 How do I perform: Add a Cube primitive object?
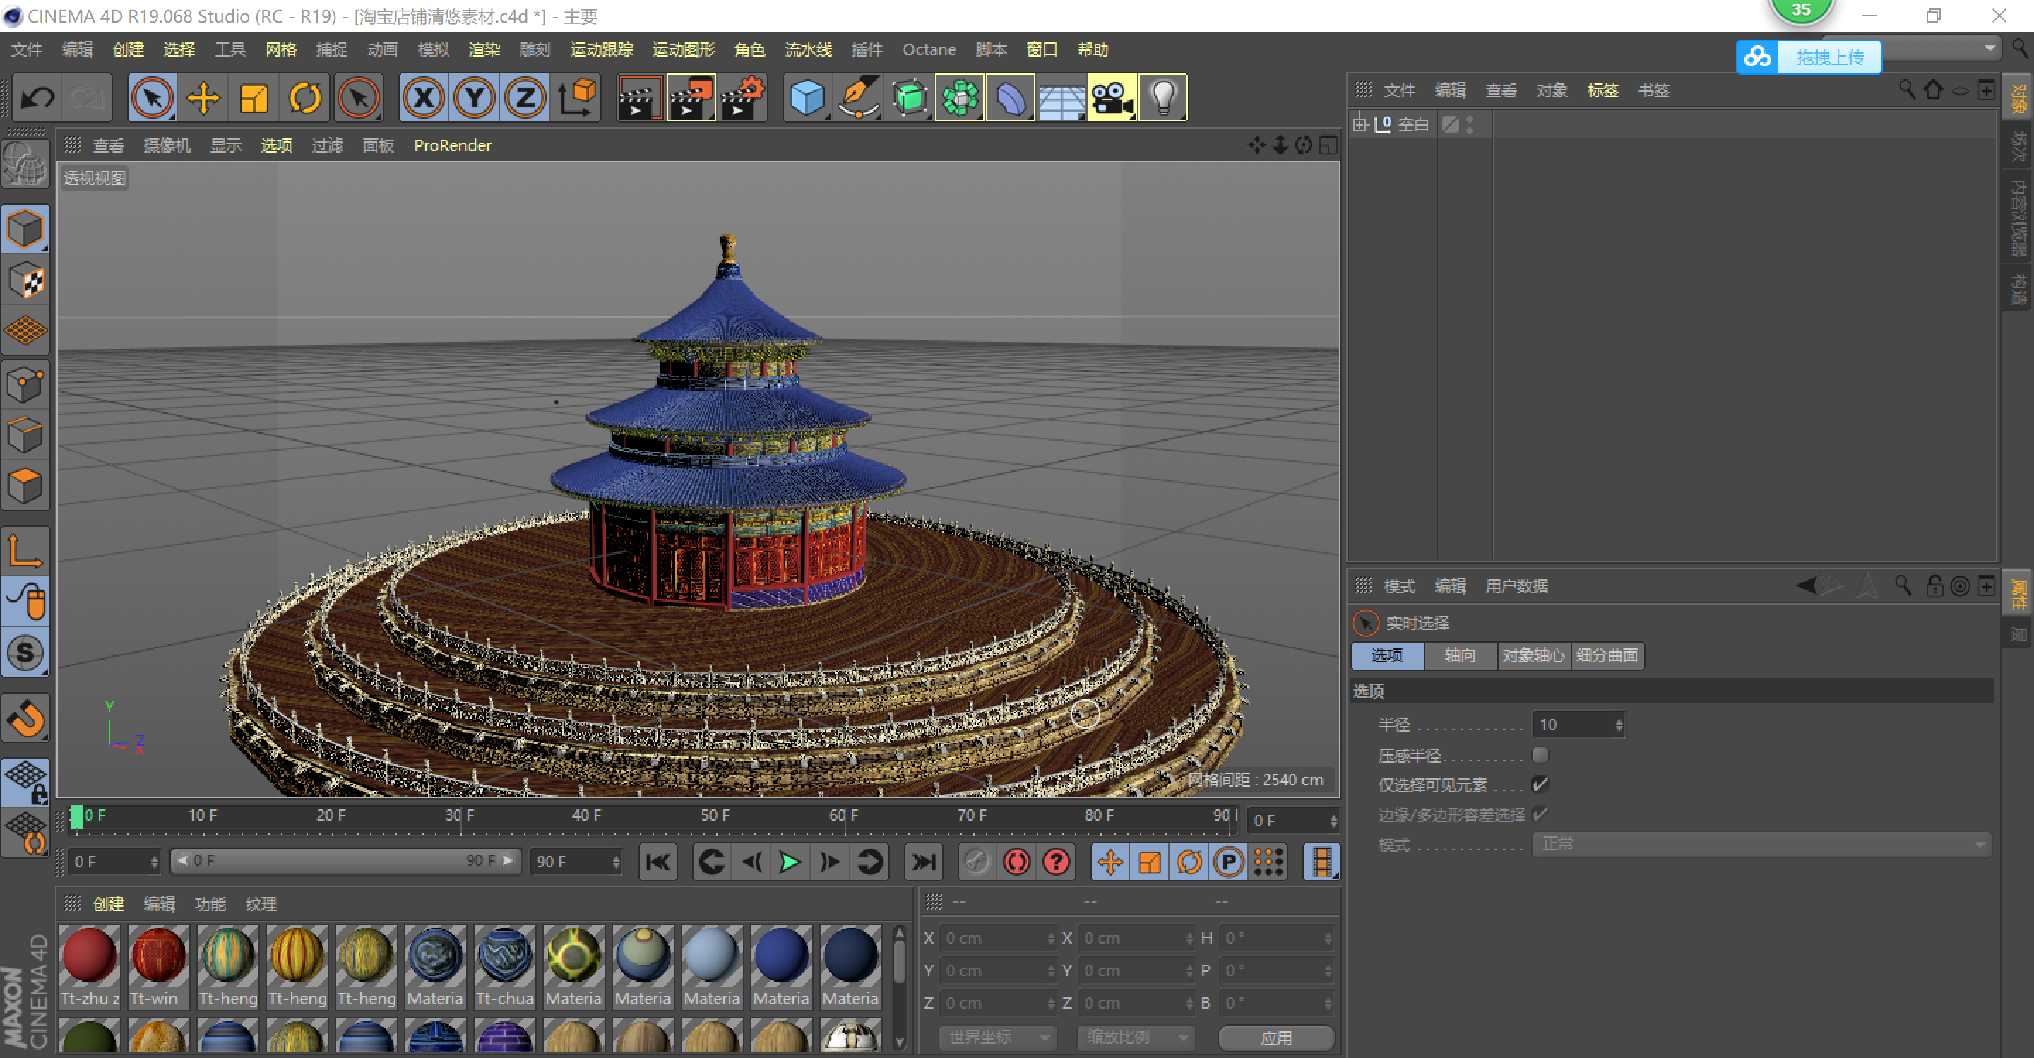[x=806, y=98]
